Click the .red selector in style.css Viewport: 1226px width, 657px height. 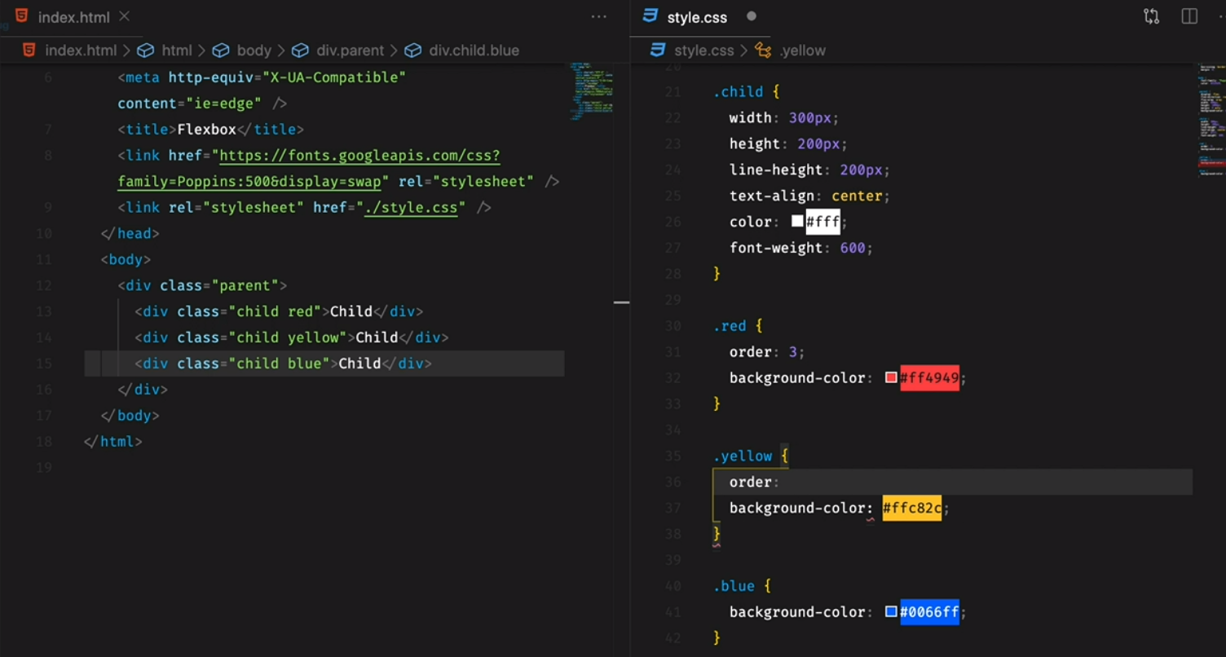730,325
